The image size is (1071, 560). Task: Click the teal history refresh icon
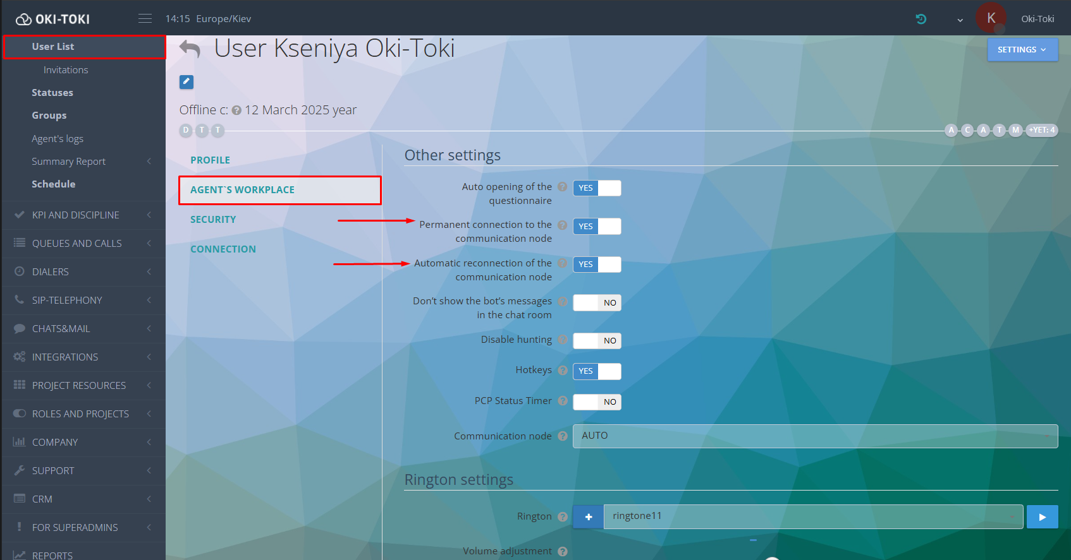921,19
